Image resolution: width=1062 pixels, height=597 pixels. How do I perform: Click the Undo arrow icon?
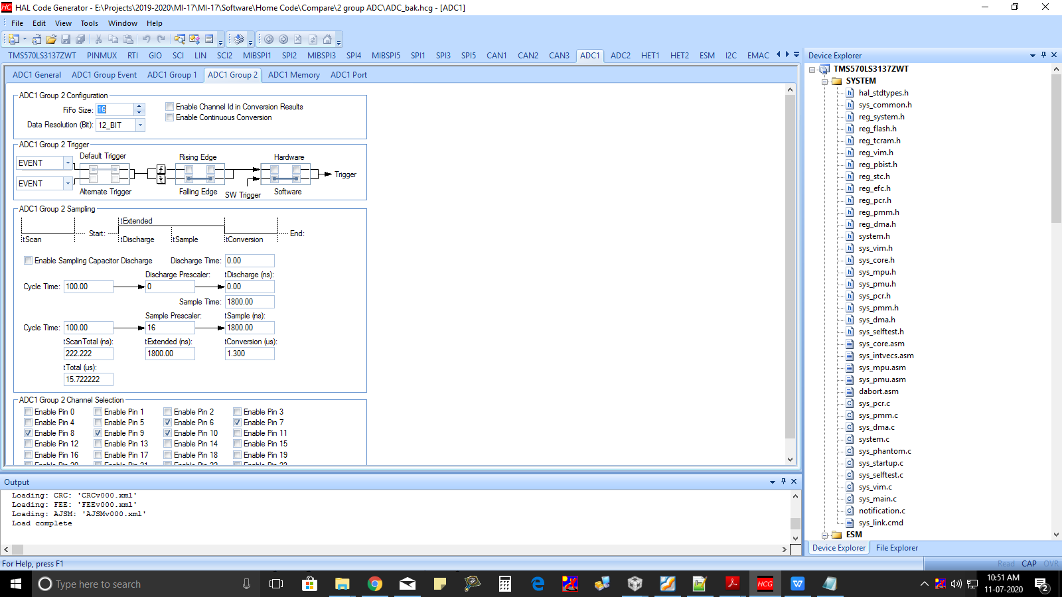(146, 40)
